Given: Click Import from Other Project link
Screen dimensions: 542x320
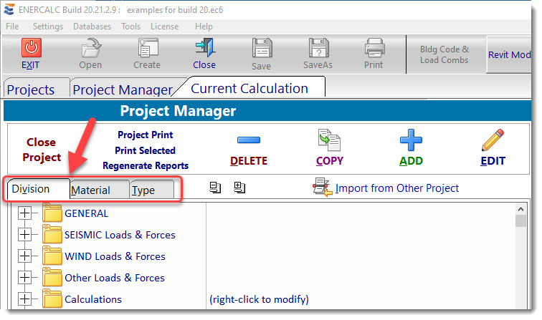Looking at the screenshot, I should 396,188.
